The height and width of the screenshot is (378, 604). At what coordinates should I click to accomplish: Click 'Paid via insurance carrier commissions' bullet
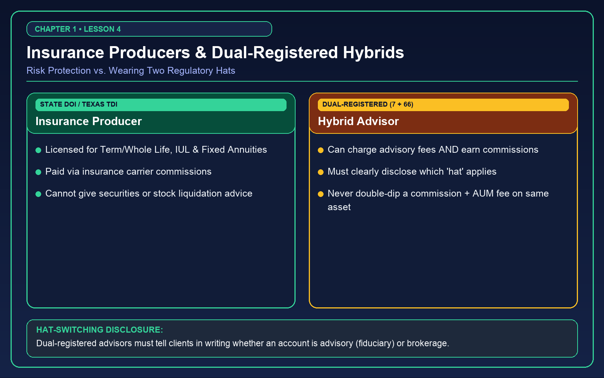128,172
